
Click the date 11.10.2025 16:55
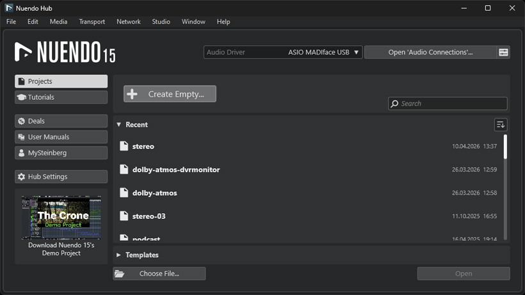pyautogui.click(x=474, y=216)
